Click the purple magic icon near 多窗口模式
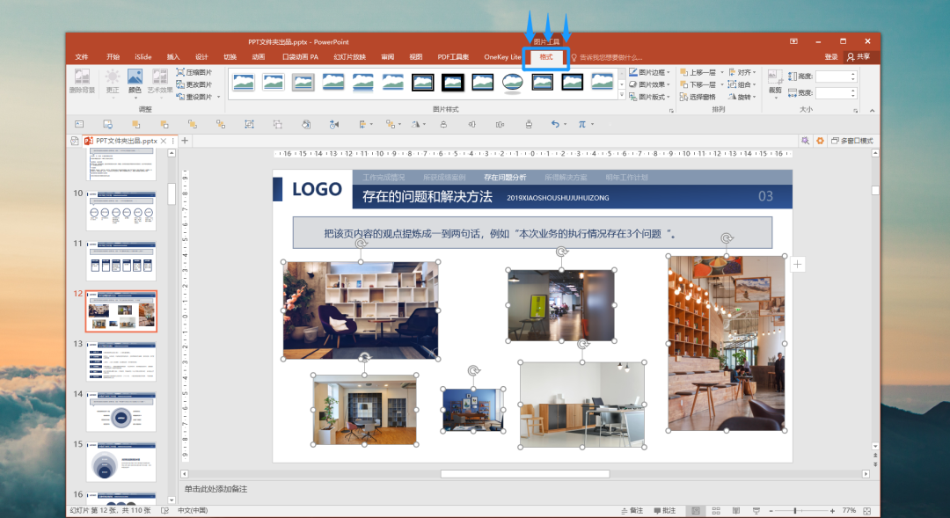This screenshot has width=950, height=518. point(805,141)
